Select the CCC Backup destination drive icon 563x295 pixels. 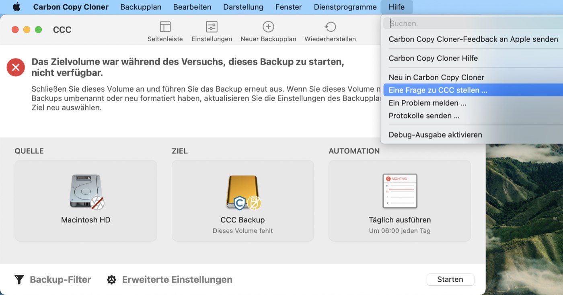[243, 192]
